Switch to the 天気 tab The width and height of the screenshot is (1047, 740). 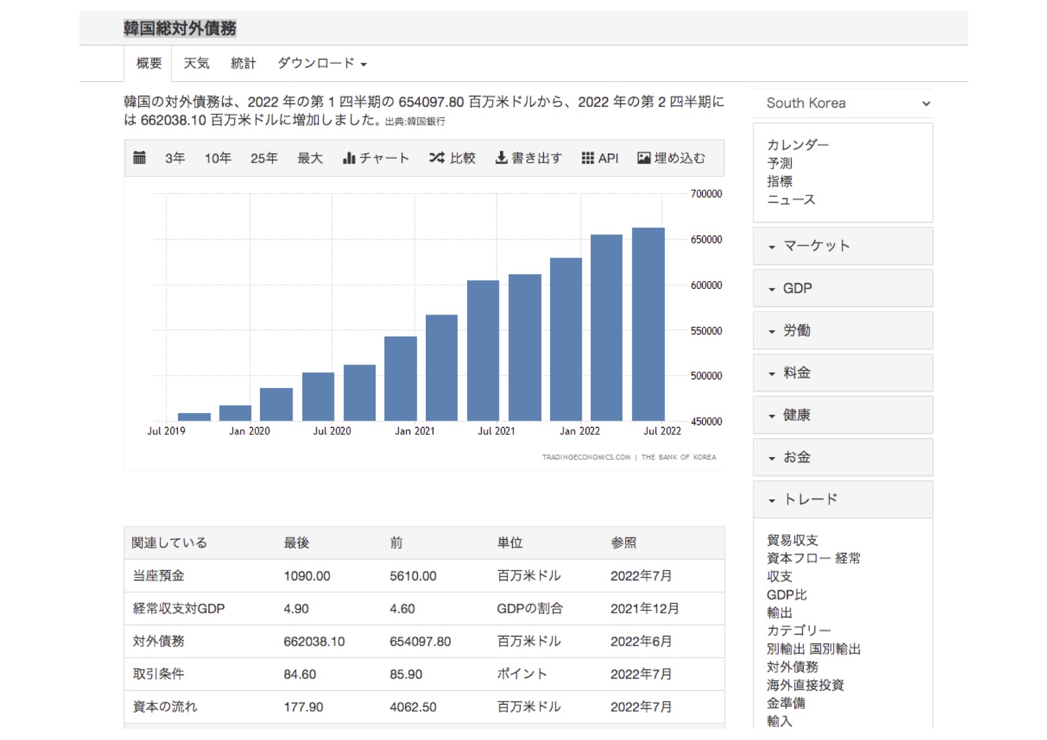tap(196, 63)
